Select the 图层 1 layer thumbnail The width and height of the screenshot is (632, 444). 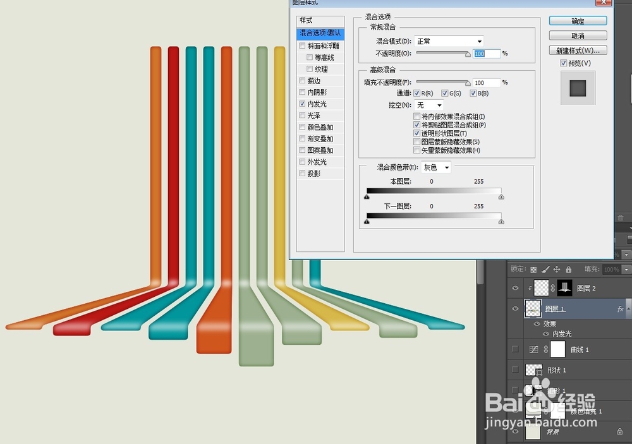coord(533,309)
